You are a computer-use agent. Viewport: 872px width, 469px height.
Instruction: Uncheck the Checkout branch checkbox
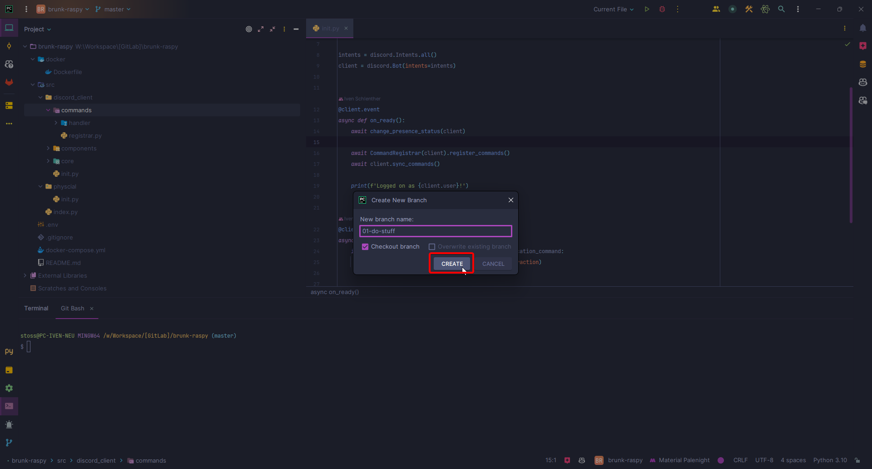point(365,247)
